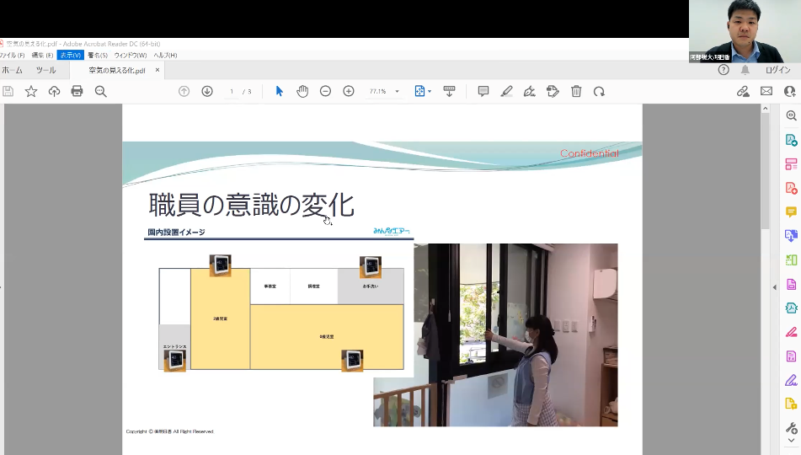Click the エントランス label in floor plan

174,346
